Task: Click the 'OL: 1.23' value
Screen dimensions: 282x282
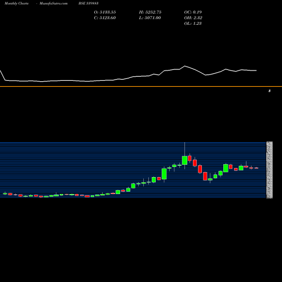Action: point(193,24)
